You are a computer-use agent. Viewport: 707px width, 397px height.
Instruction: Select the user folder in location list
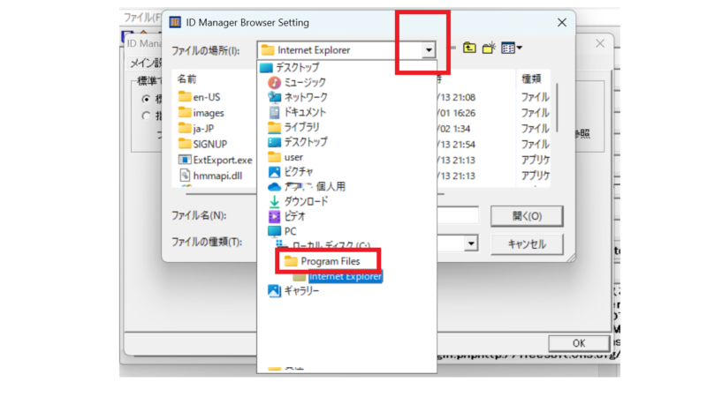(285, 157)
